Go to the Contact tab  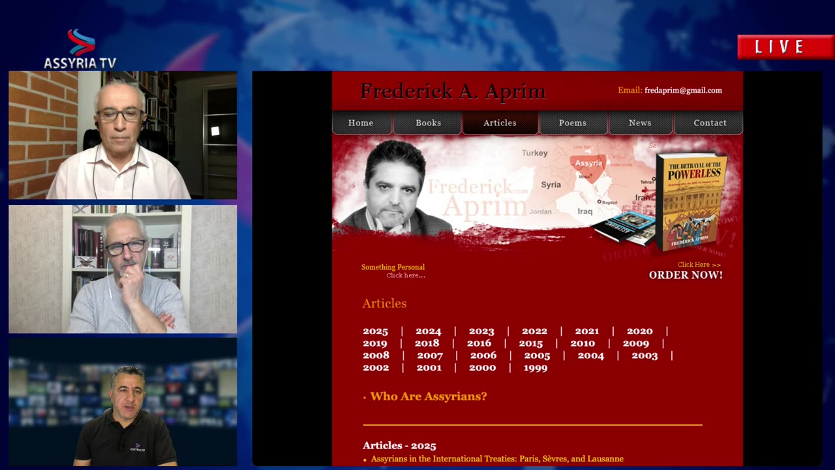click(710, 123)
